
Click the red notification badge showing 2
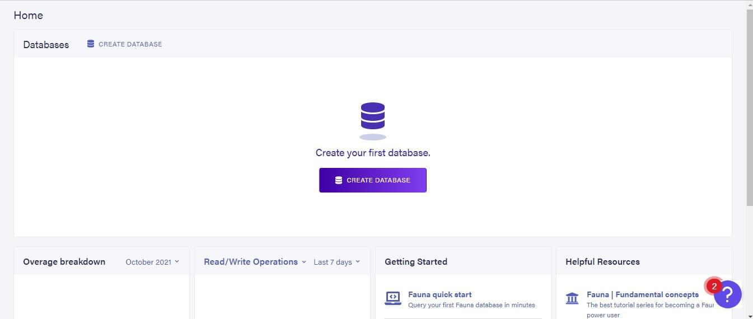[x=714, y=286]
